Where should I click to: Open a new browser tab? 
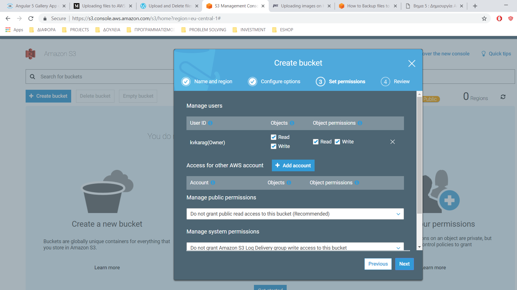475,6
